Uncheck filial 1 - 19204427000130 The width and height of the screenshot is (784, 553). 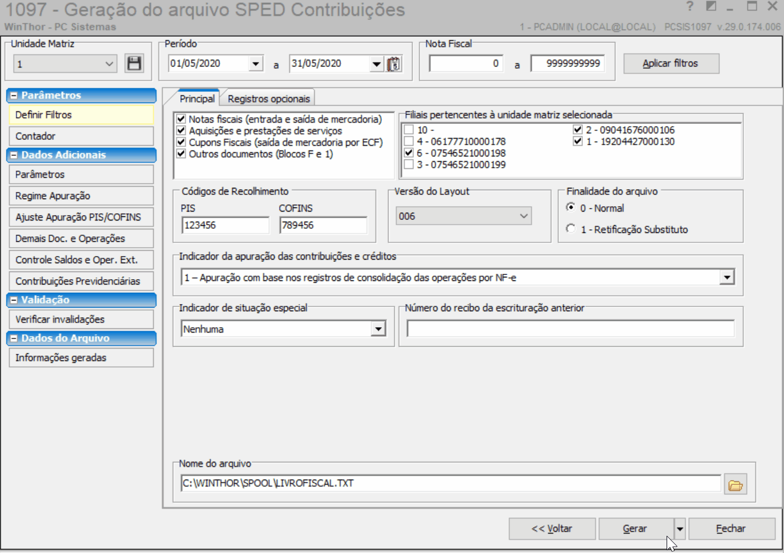578,141
